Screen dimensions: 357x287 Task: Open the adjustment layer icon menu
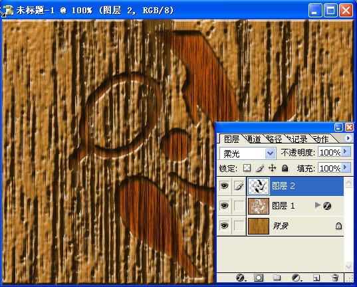tap(297, 278)
